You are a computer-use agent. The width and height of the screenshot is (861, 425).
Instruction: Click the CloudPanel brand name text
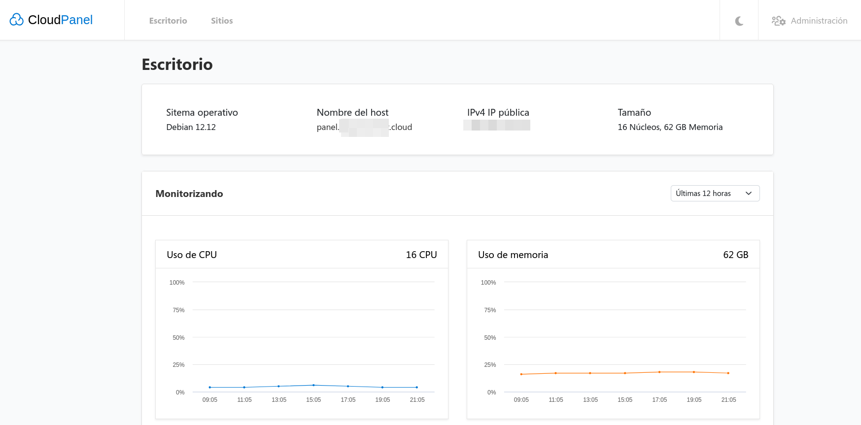click(60, 20)
